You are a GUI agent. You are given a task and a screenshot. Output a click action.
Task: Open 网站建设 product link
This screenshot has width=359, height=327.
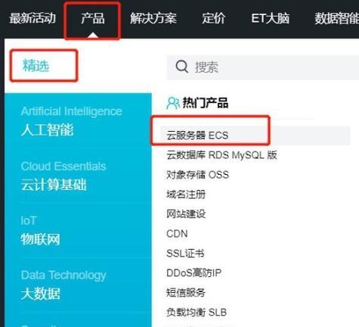point(186,214)
